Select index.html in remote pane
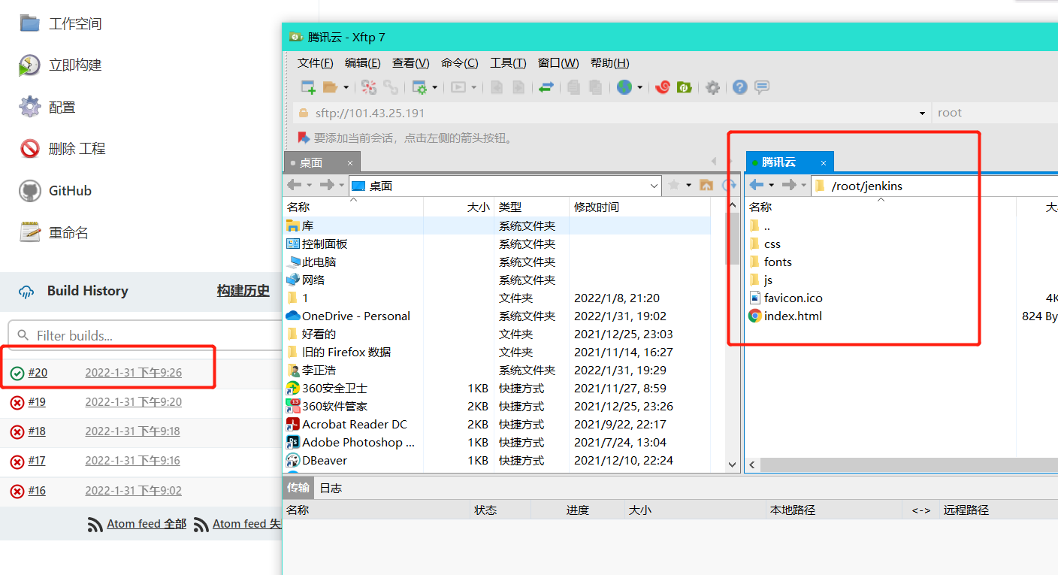Image resolution: width=1058 pixels, height=575 pixels. click(x=793, y=316)
